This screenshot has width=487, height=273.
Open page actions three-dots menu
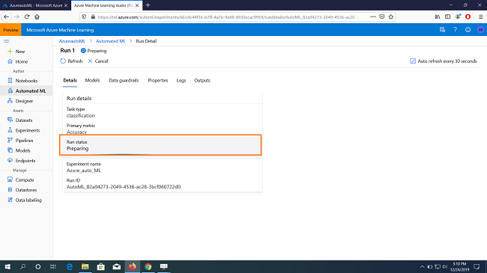click(372, 16)
